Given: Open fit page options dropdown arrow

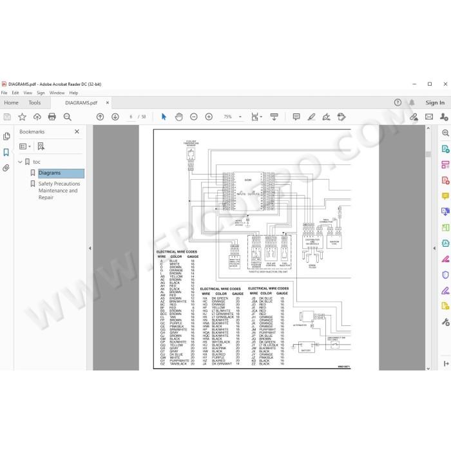Looking at the screenshot, I should tap(261, 117).
